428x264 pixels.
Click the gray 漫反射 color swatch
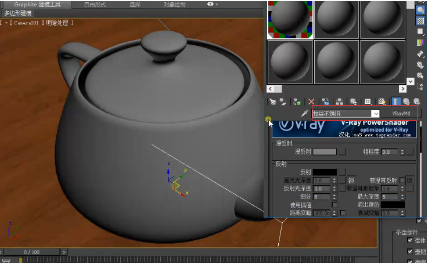[325, 152]
